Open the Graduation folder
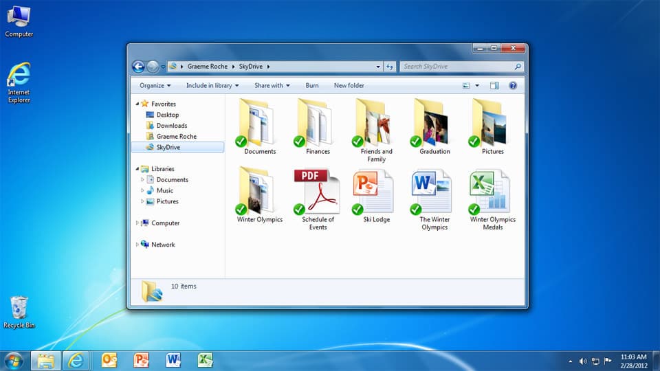660x371 pixels. [434, 122]
